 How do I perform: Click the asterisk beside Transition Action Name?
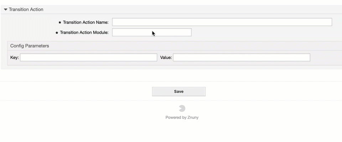click(59, 22)
